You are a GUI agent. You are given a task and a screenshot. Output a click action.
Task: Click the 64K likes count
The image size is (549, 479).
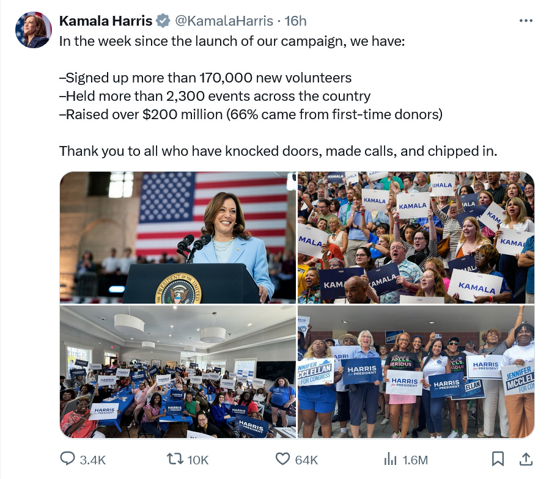coord(306,460)
